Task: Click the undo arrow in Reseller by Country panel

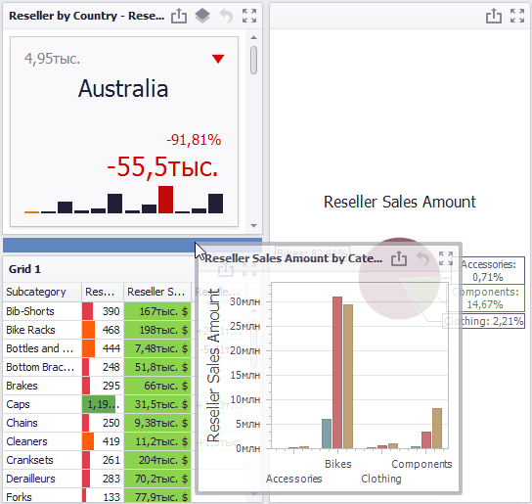Action: pos(226,16)
